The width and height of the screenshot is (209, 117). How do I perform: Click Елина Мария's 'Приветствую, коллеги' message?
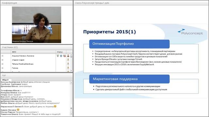[x=20, y=112]
